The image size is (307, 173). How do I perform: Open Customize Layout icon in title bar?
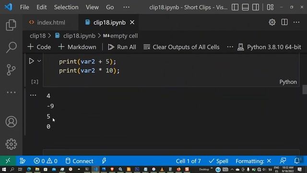click(270, 7)
